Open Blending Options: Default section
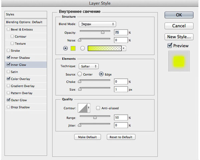Viewport: 200px width, 160px height. pos(24,22)
